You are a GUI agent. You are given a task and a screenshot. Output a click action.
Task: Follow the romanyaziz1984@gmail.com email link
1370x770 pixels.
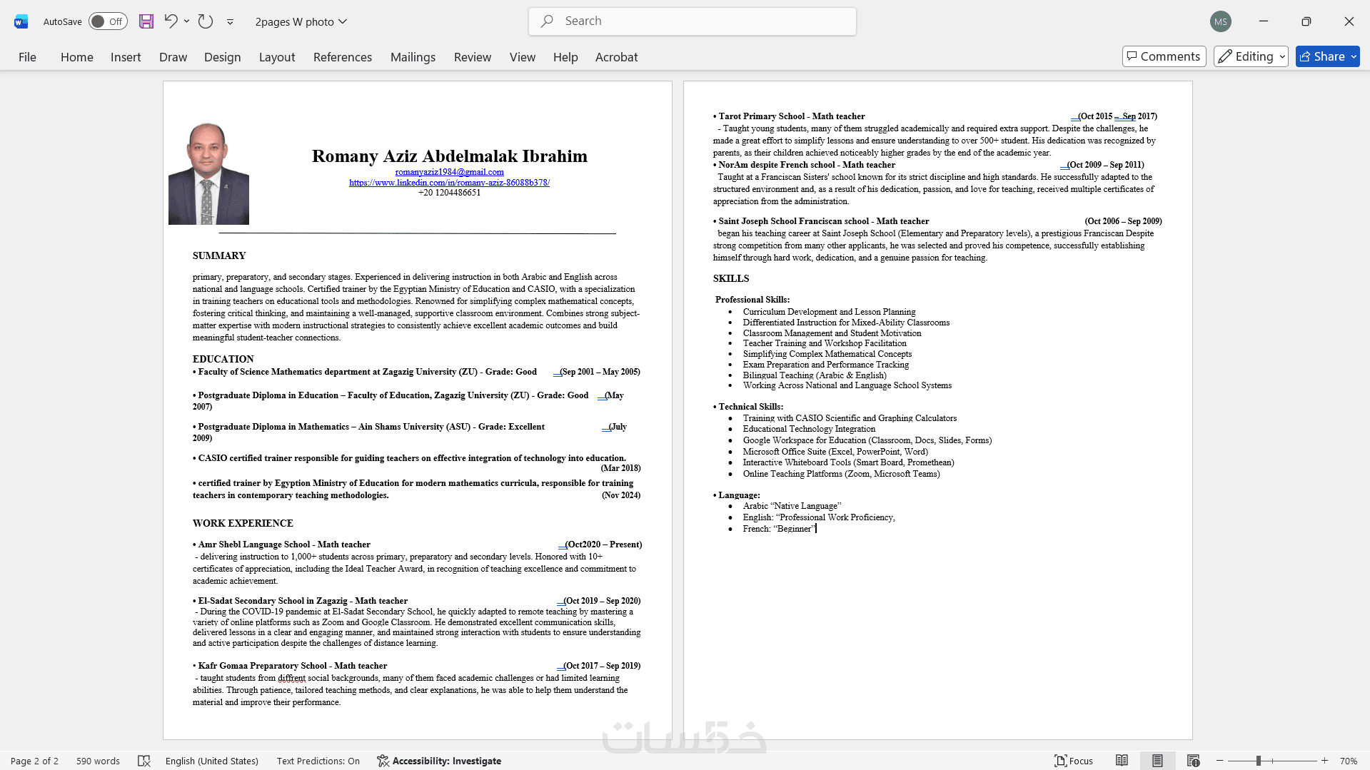450,172
